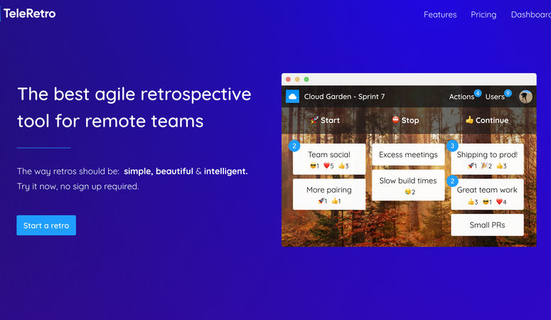
Task: Open the Features page
Action: 440,15
